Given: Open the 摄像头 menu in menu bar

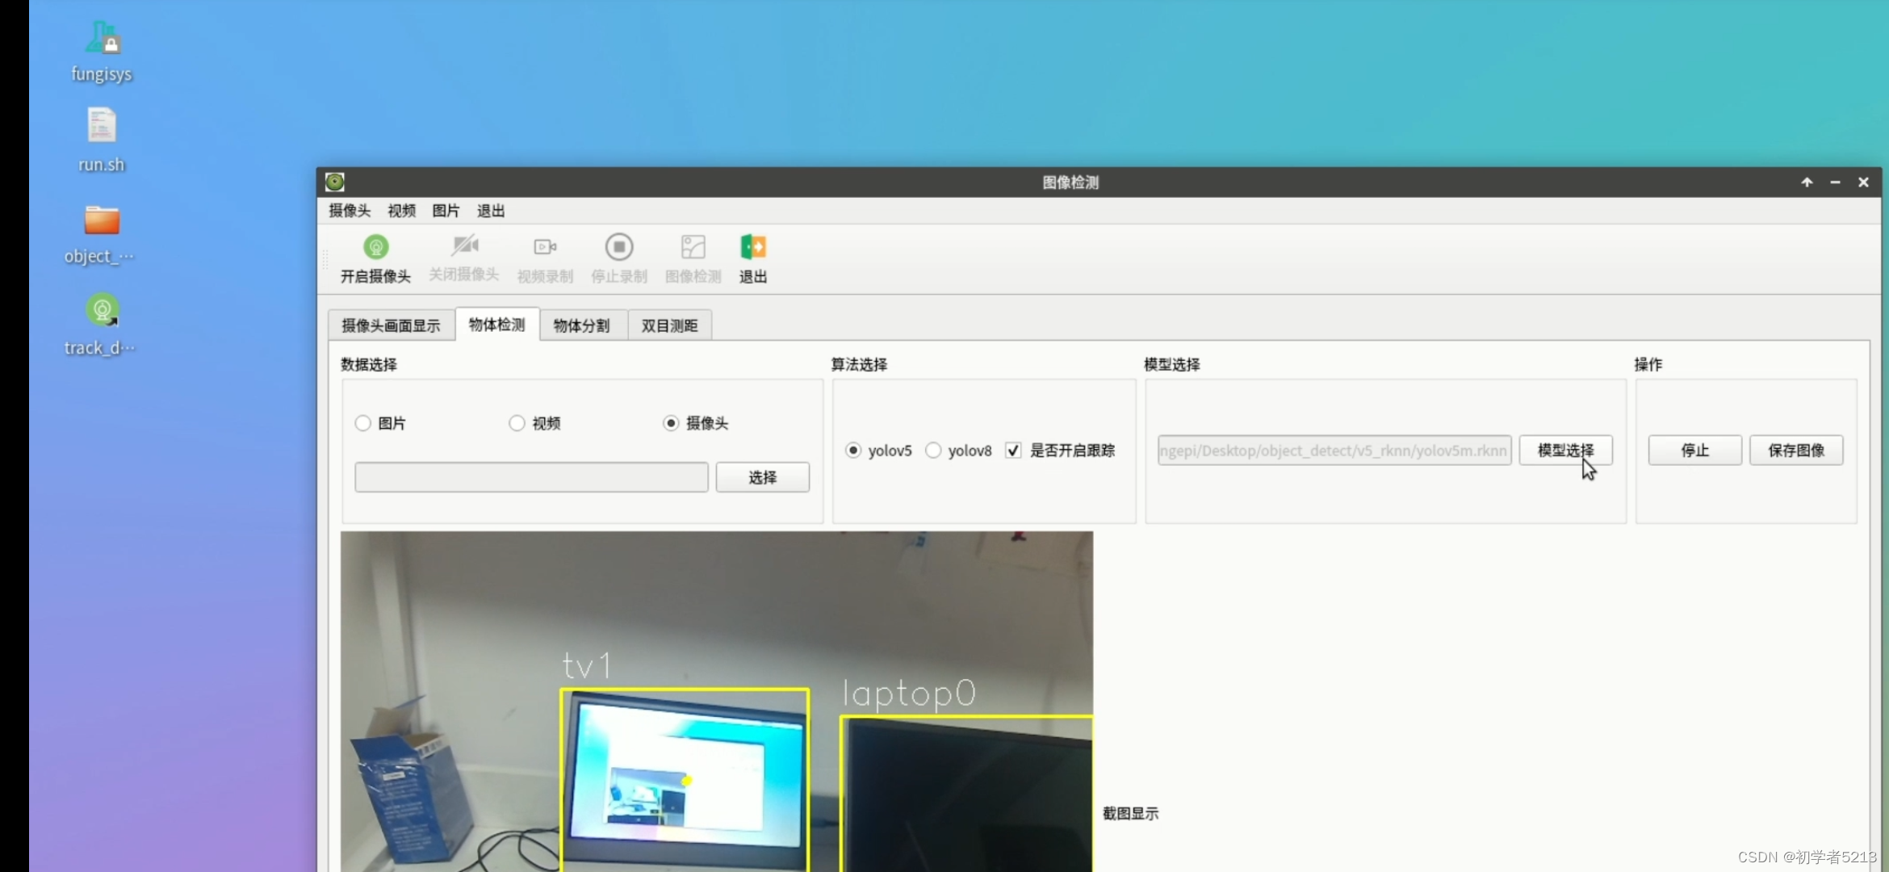Looking at the screenshot, I should 349,211.
